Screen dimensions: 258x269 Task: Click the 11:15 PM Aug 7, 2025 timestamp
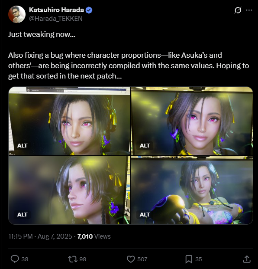coord(40,236)
